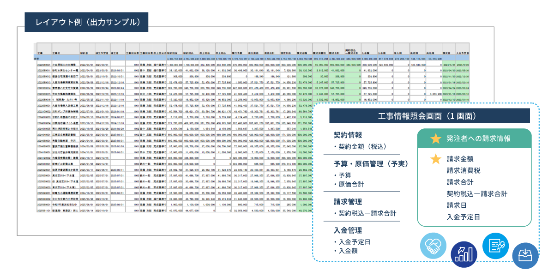This screenshot has width=554, height=277.
Task: Click the inbox tray download icon
Action: (x=525, y=256)
